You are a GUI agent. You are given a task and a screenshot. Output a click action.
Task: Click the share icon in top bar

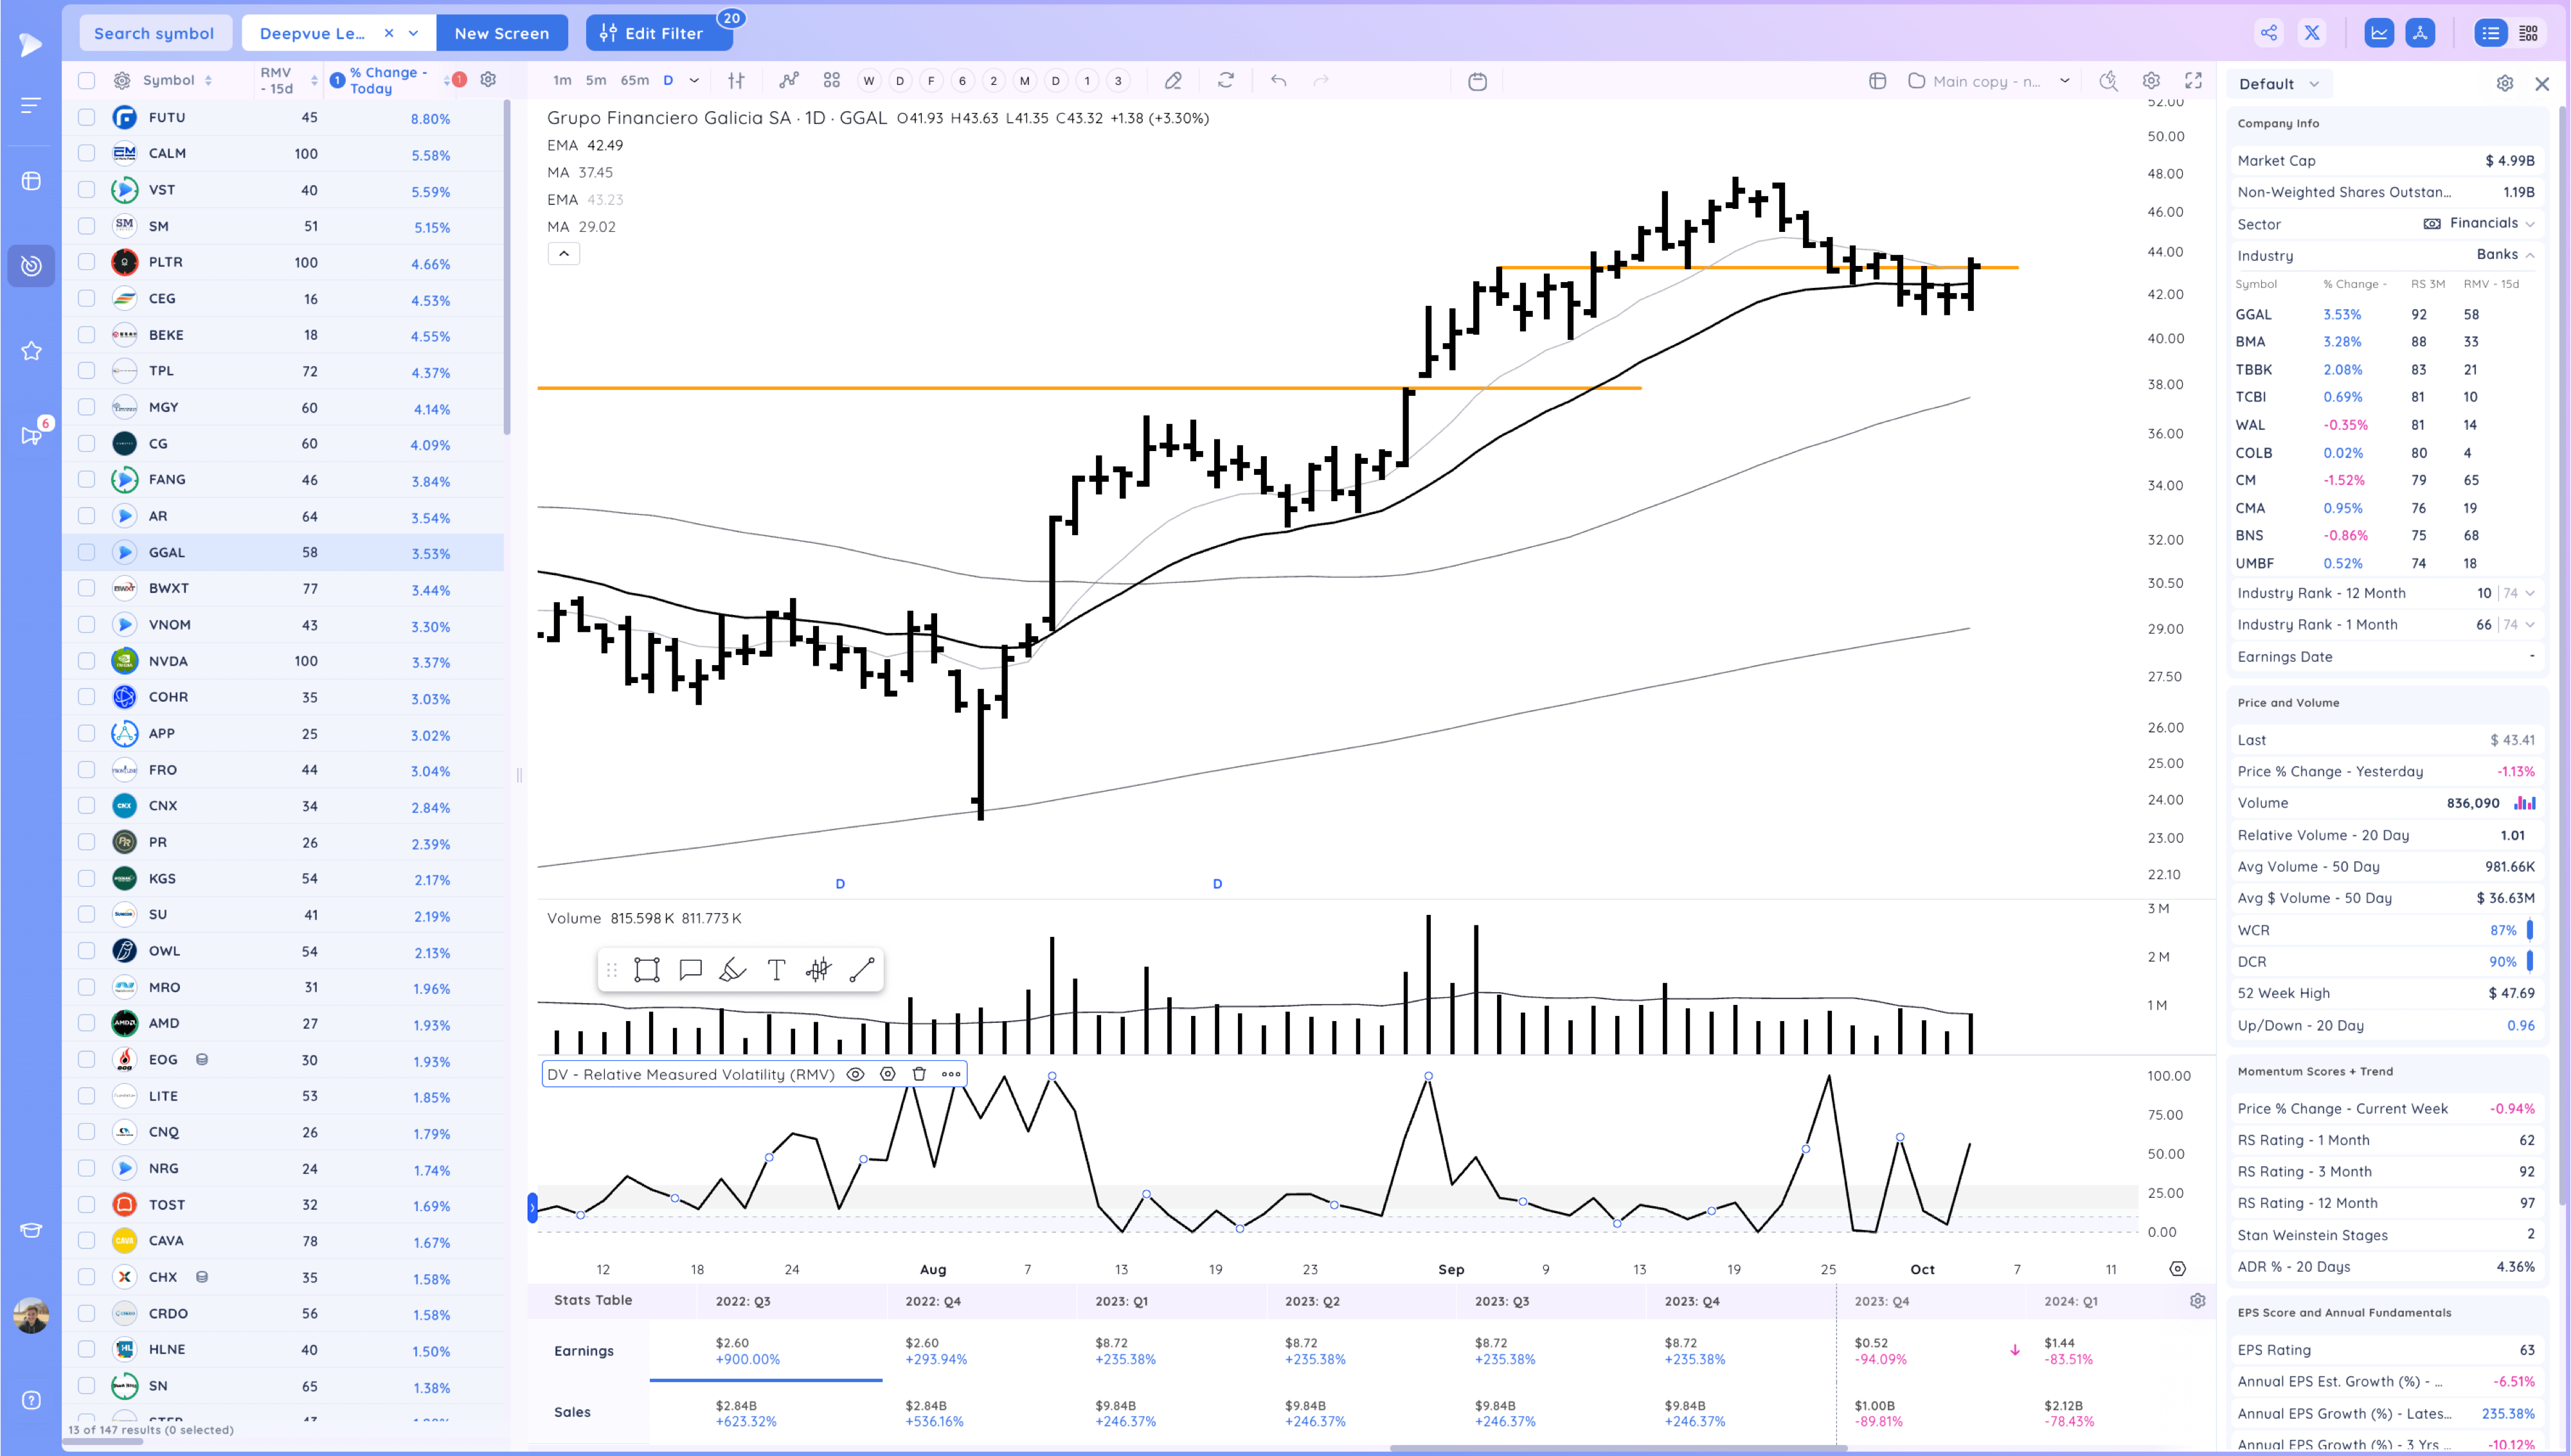(x=2269, y=33)
